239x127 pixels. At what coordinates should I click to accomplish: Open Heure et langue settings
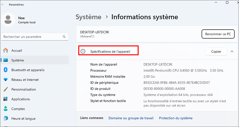coord(35,118)
